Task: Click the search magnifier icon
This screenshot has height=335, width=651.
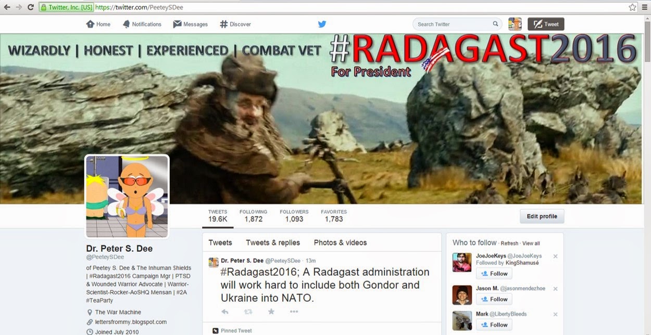Action: tap(495, 24)
